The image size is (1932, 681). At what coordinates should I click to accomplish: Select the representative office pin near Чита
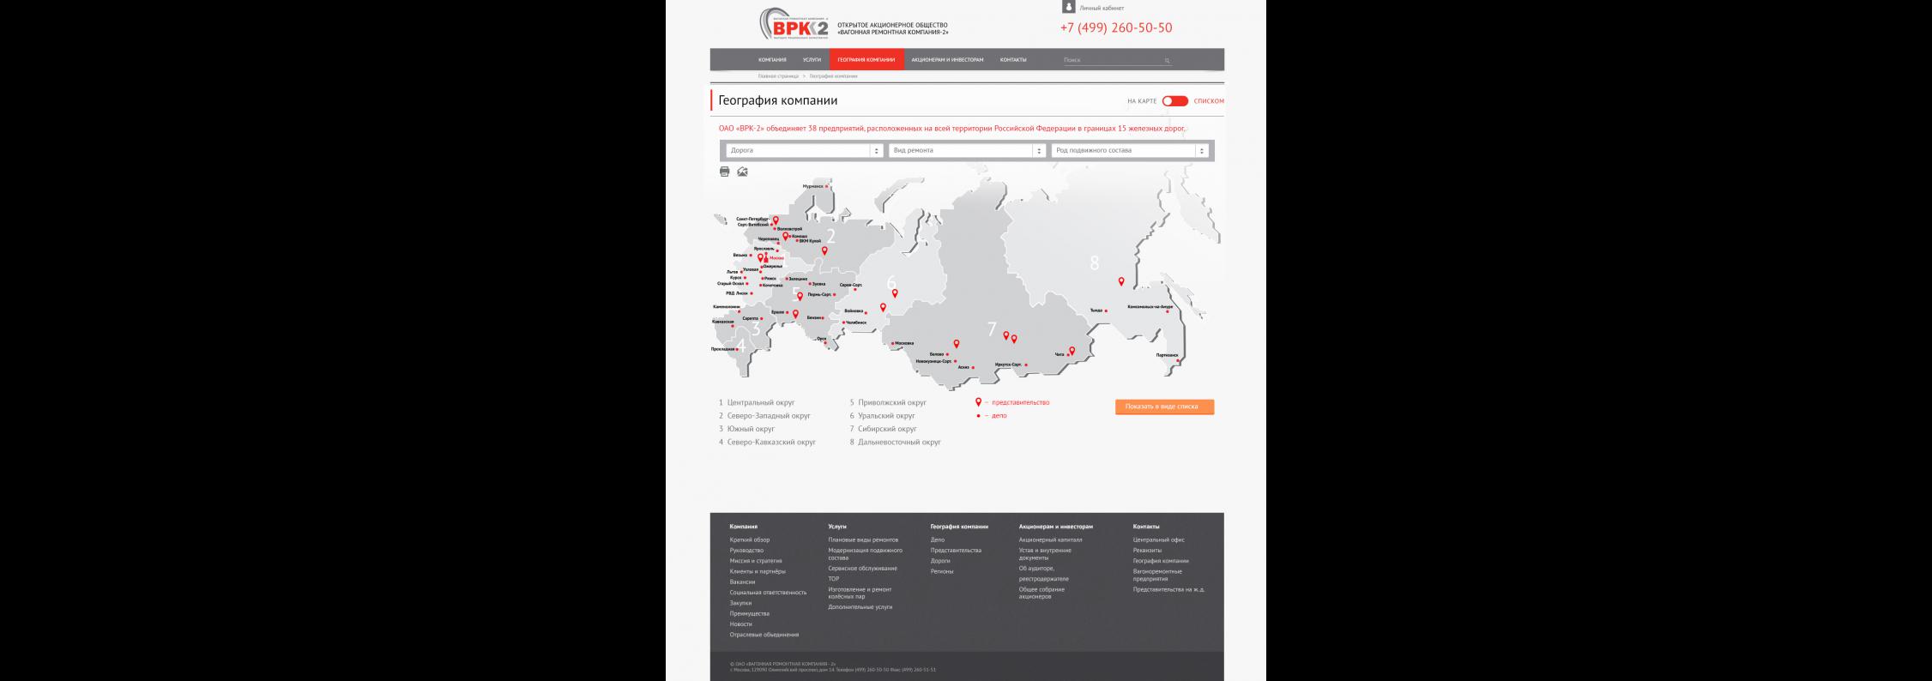[1072, 351]
